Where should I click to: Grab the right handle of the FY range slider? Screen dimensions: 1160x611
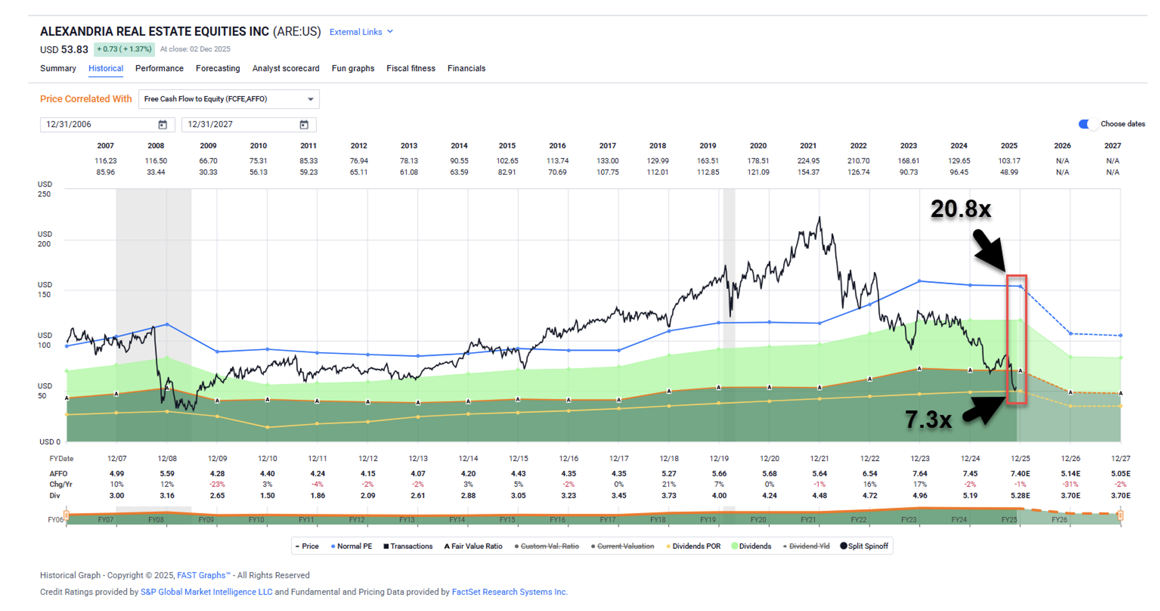click(x=1121, y=516)
